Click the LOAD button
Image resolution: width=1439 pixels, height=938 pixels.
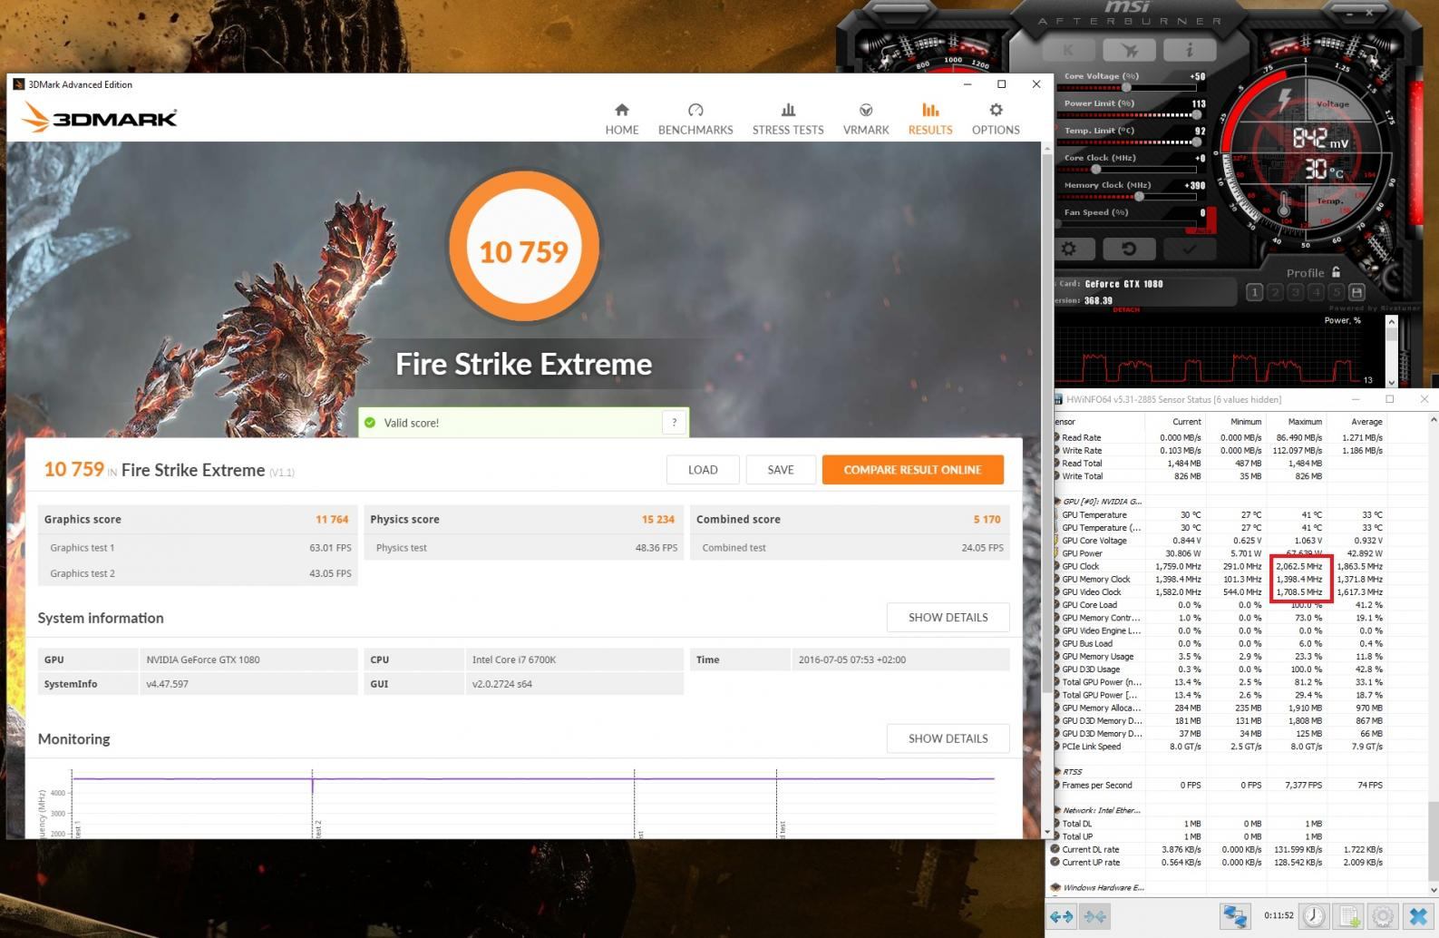[703, 470]
